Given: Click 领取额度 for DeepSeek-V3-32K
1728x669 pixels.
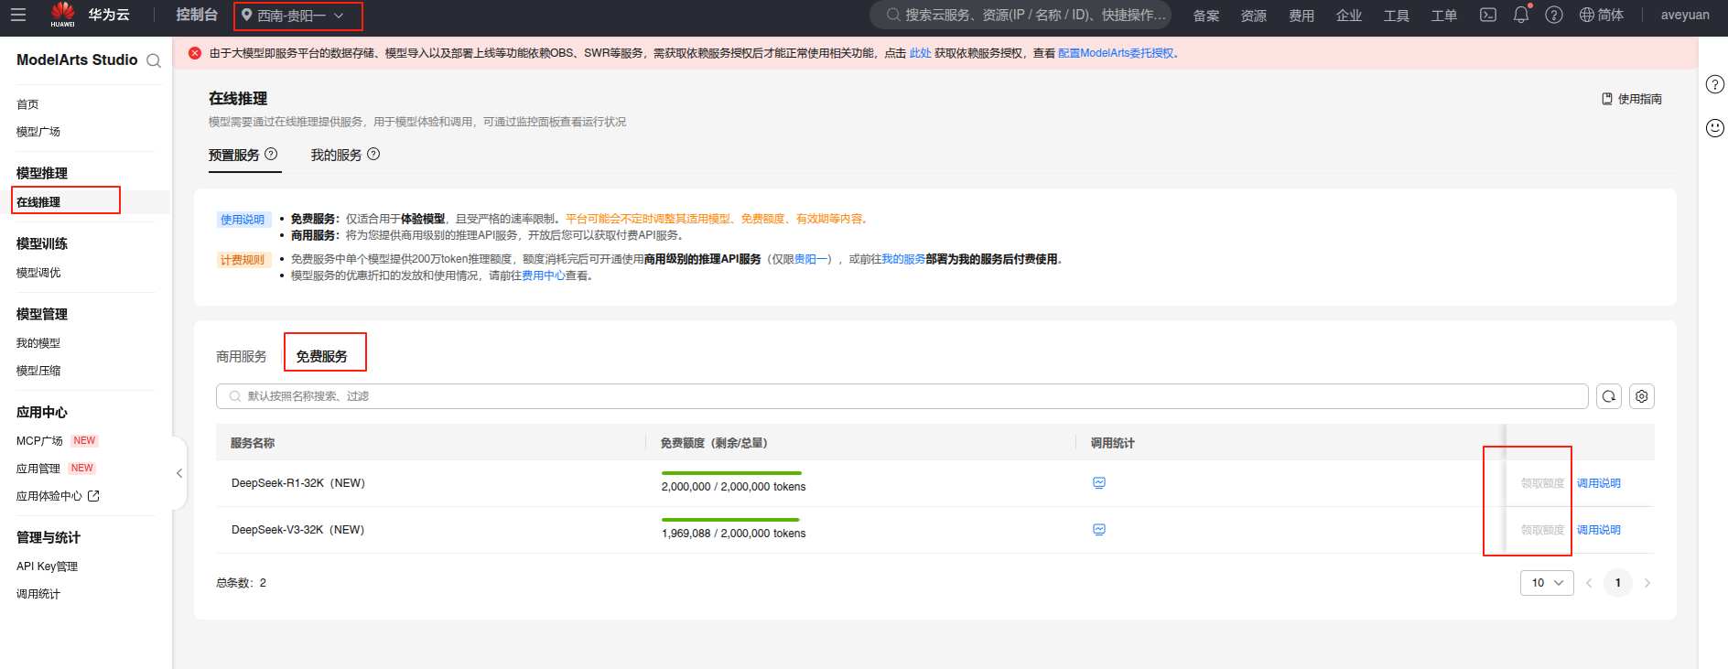Looking at the screenshot, I should (1542, 530).
